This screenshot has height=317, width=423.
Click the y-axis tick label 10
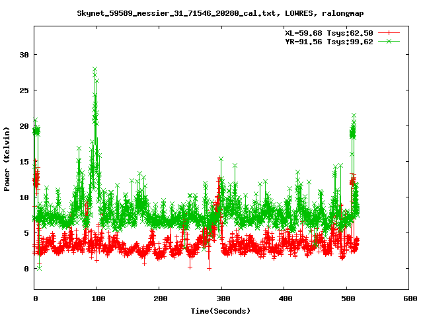pos(24,197)
